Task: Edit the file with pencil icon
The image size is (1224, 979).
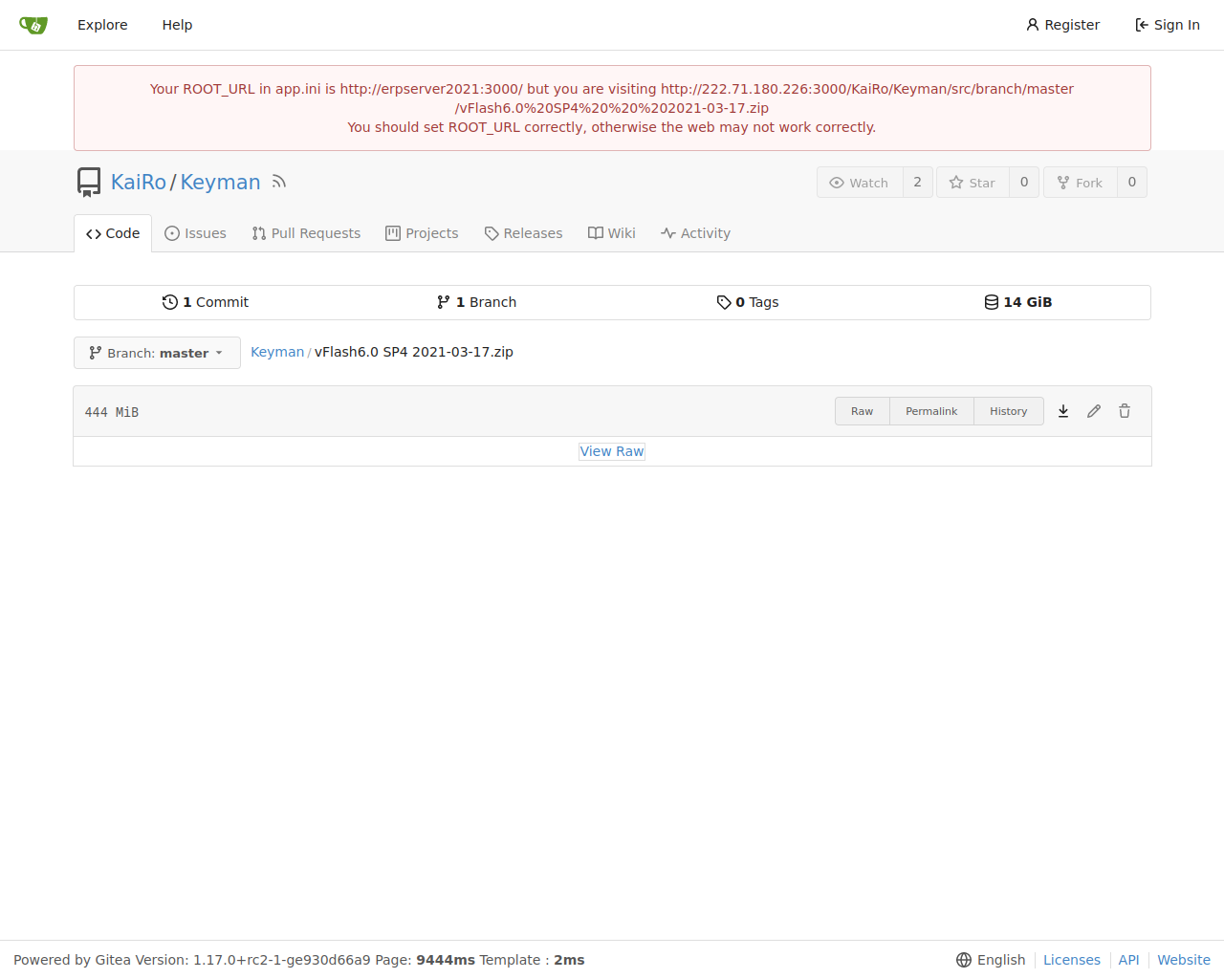Action: (x=1094, y=411)
